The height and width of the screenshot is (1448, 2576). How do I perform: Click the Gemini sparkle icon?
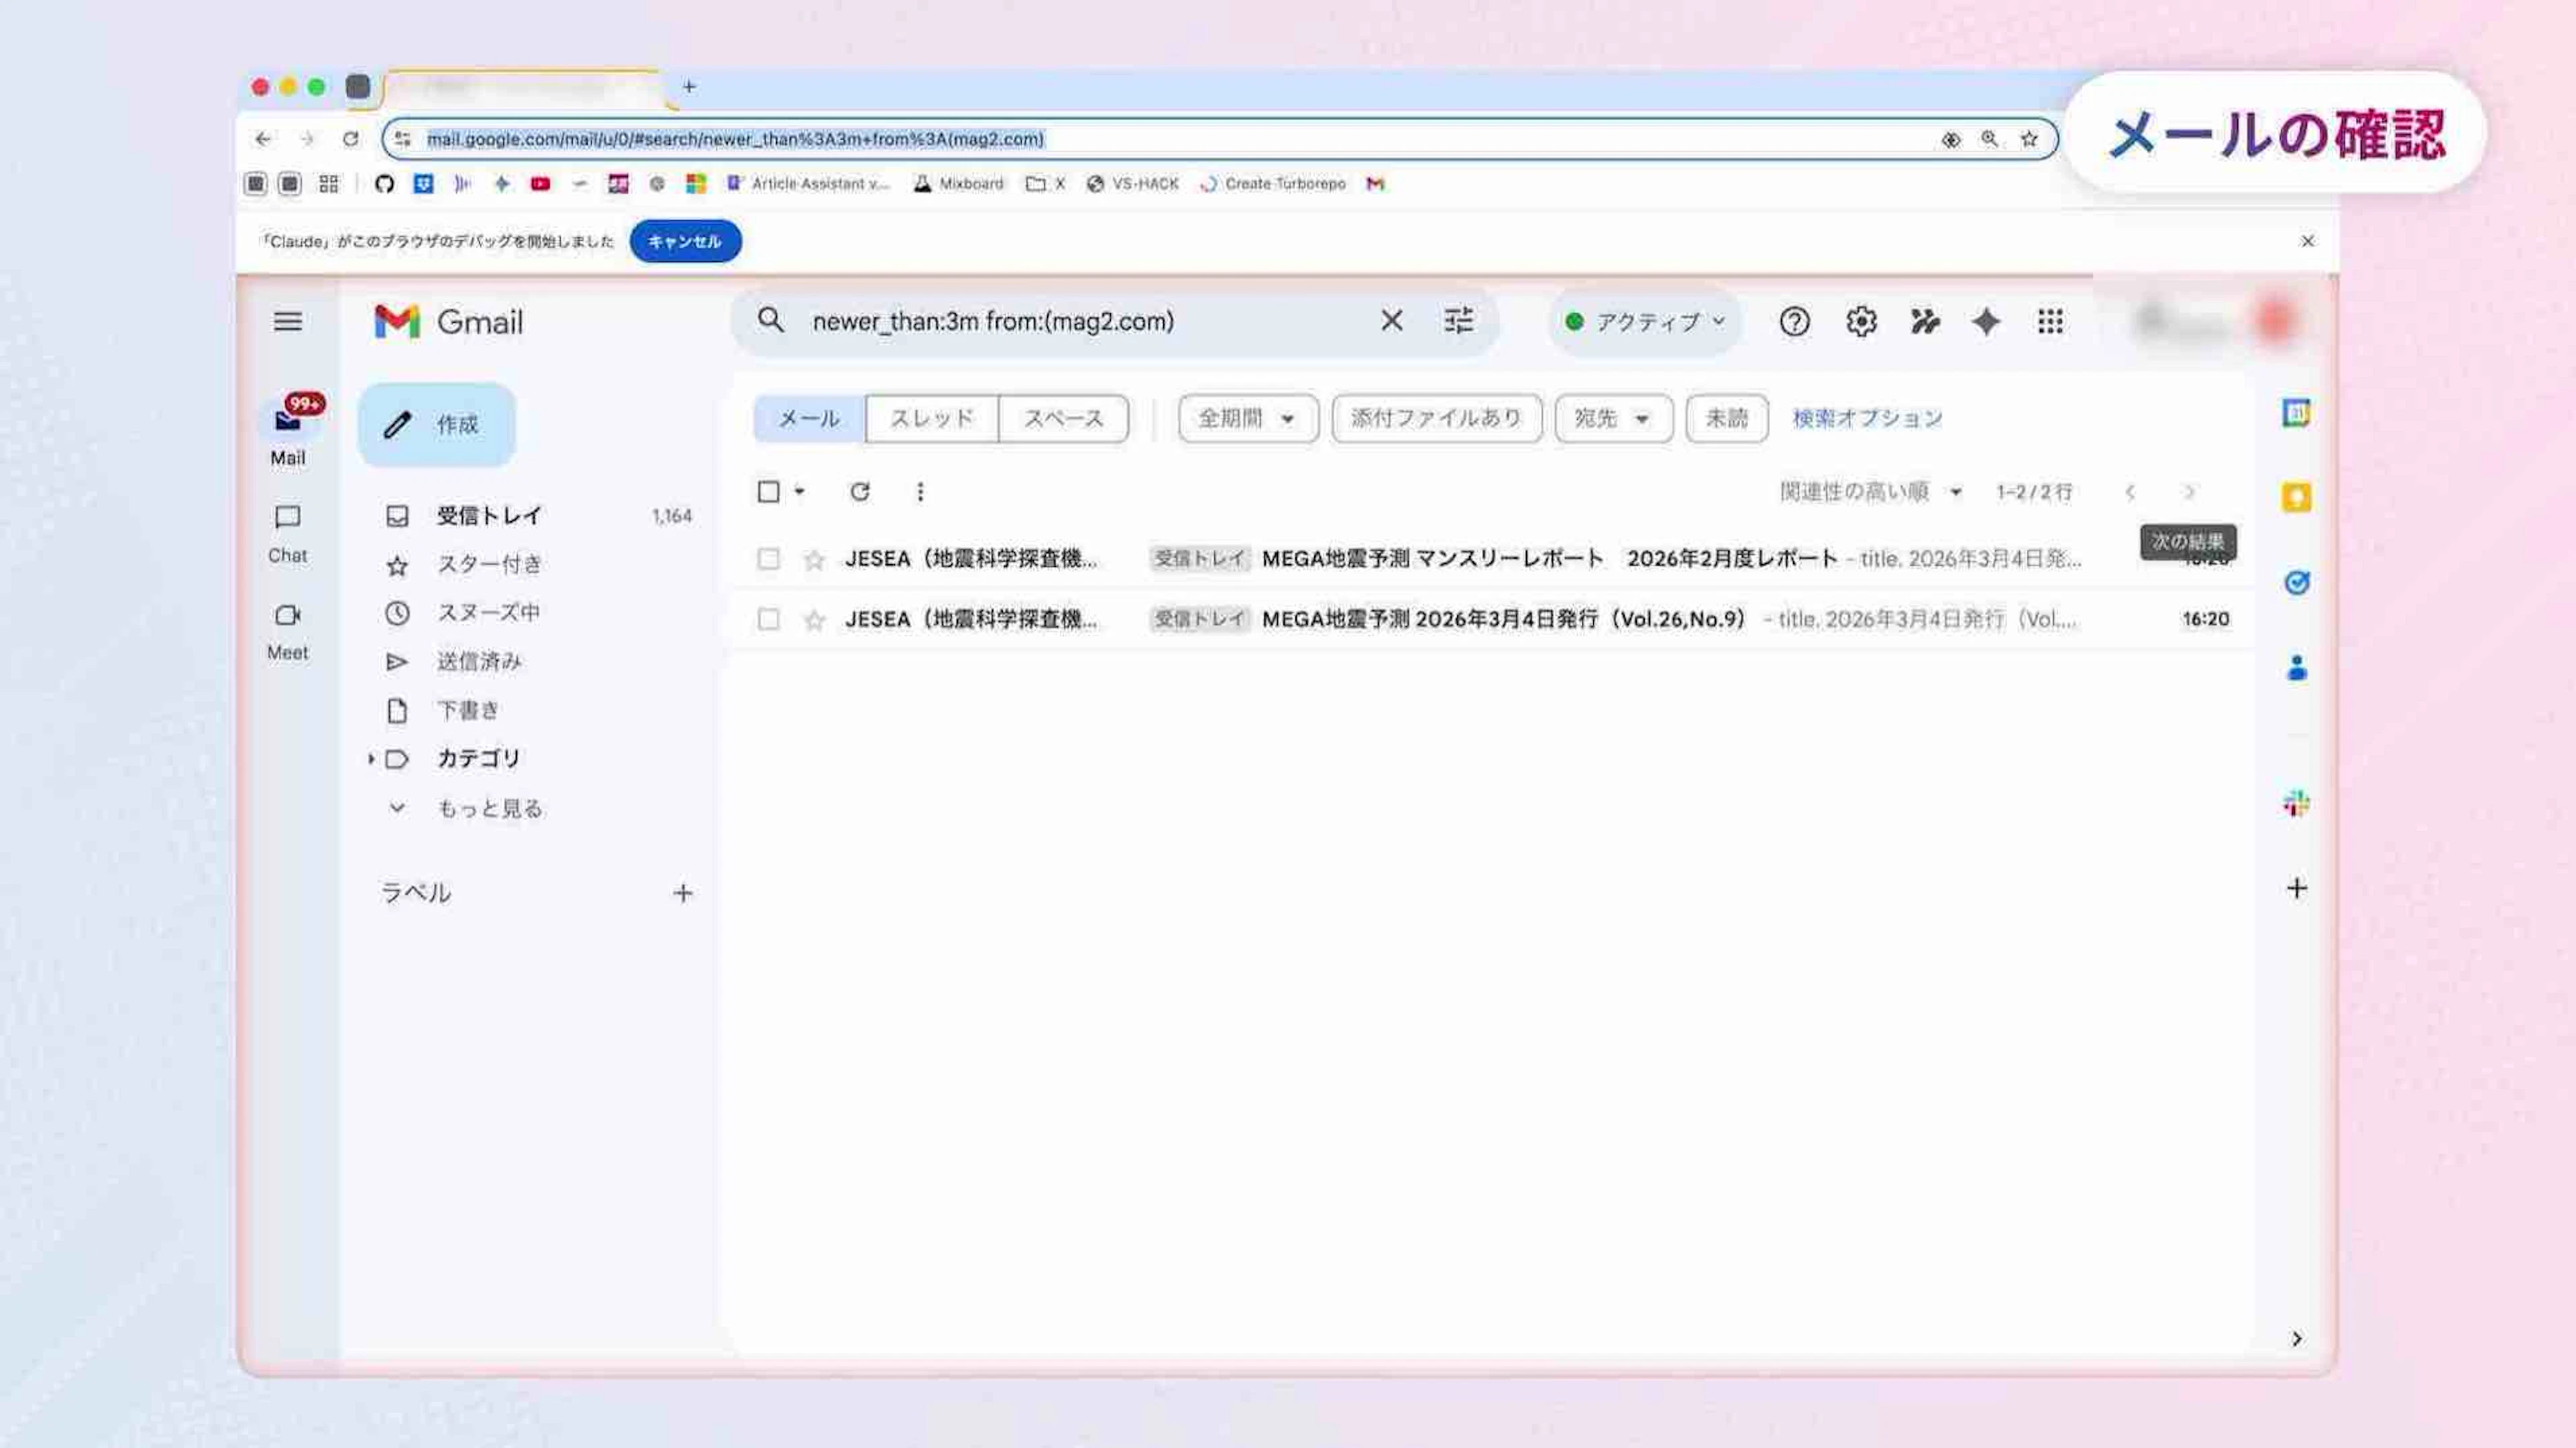coord(1986,322)
